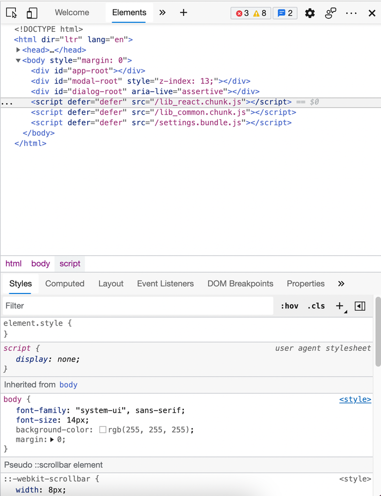
Task: Open the Computed pane tab
Action: (x=65, y=283)
